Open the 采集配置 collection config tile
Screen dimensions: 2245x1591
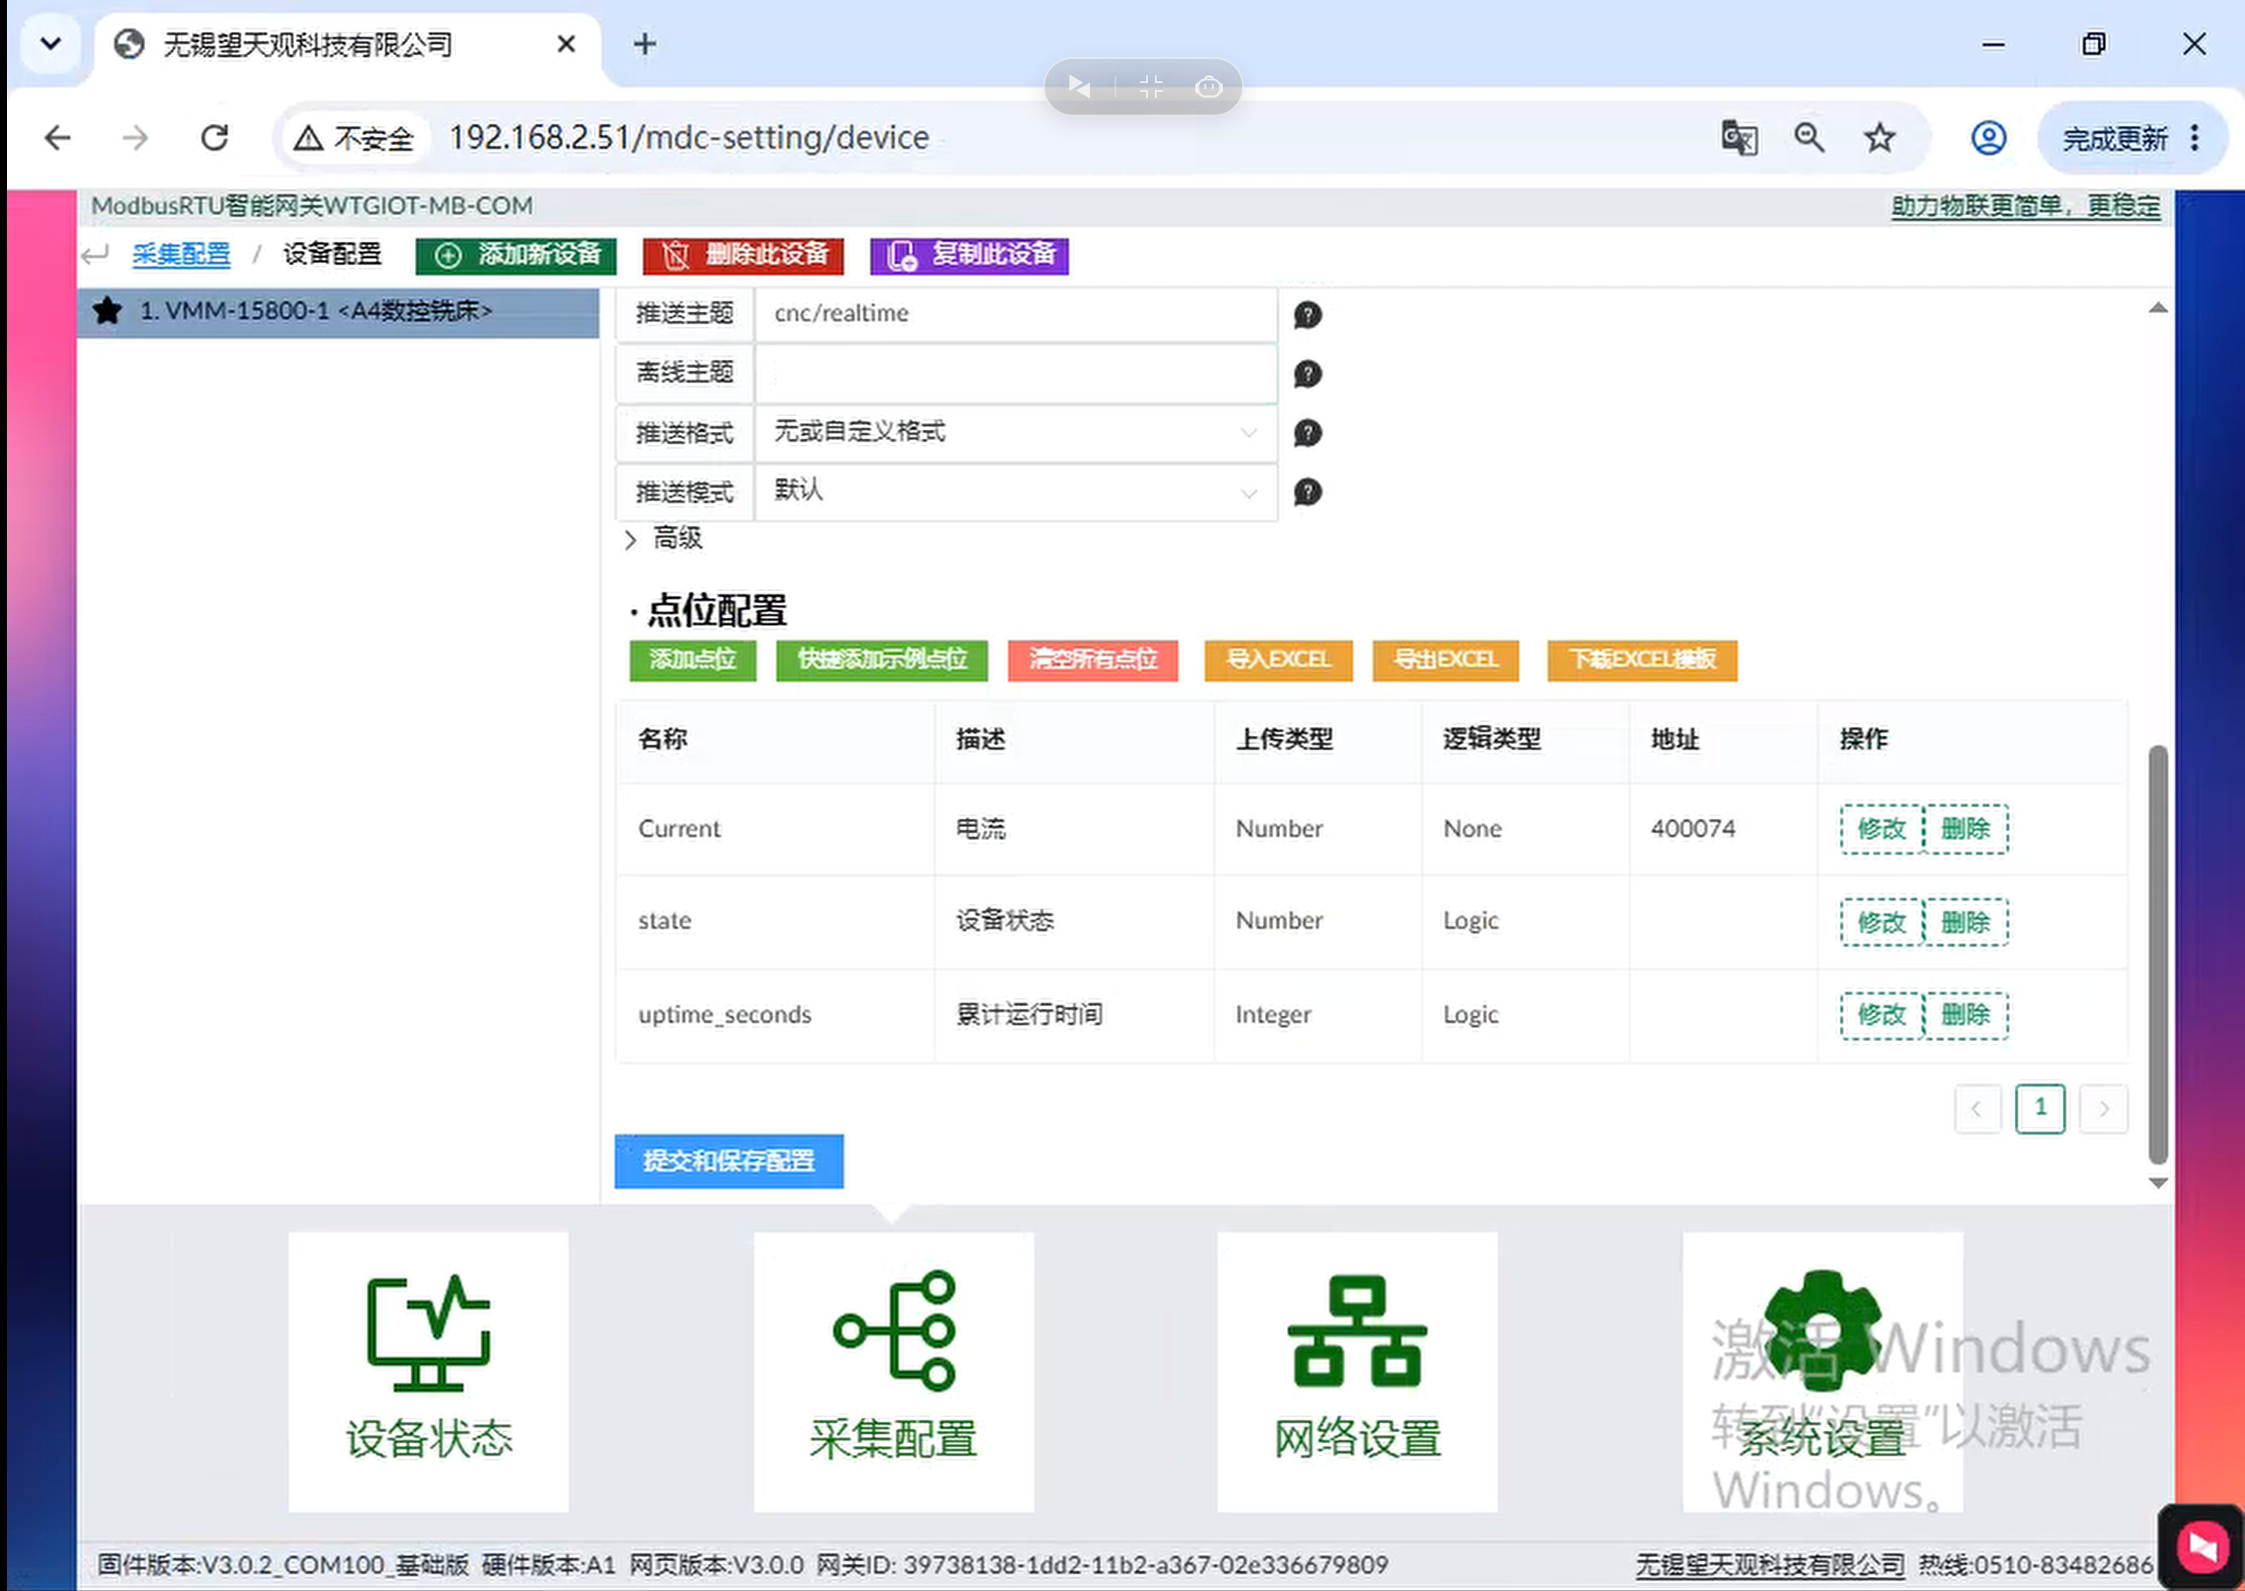click(x=893, y=1372)
